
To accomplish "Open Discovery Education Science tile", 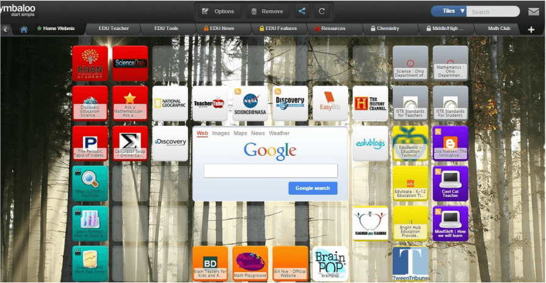I will (90, 103).
